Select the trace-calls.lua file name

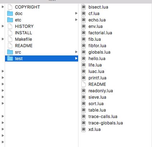point(103,117)
